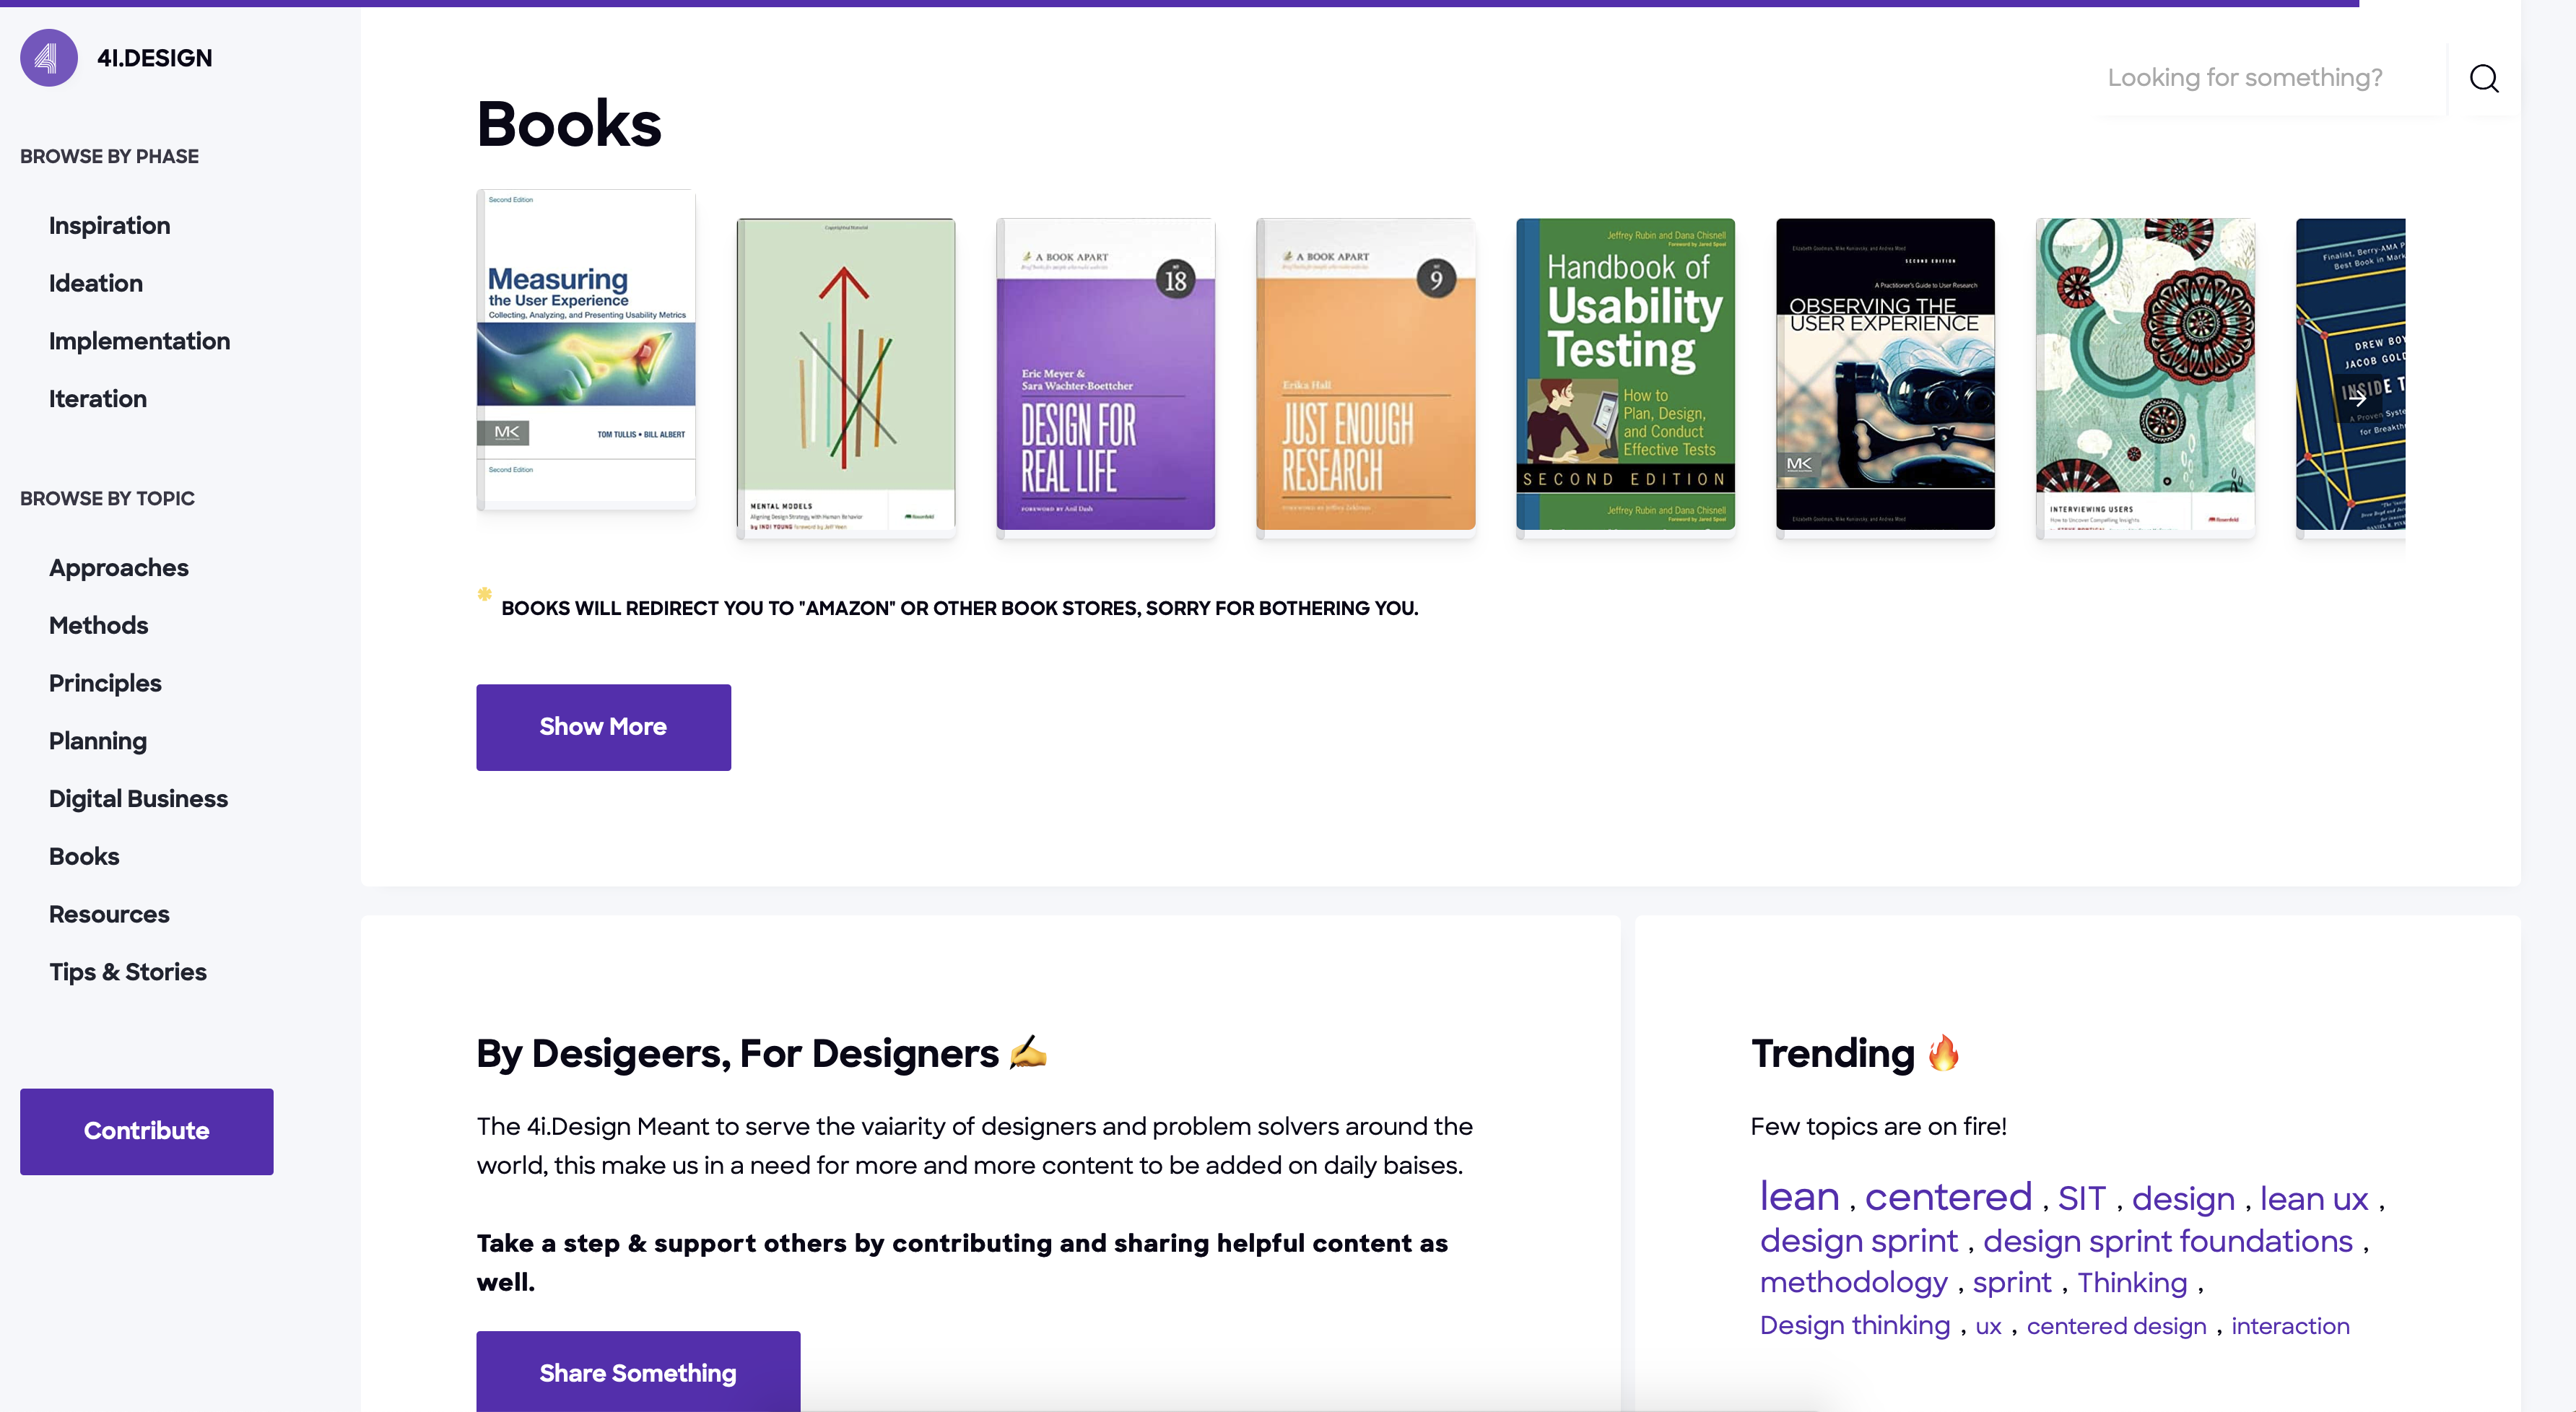Viewport: 2576px width, 1412px height.
Task: Open the Design for Real Life book cover
Action: coord(1105,374)
